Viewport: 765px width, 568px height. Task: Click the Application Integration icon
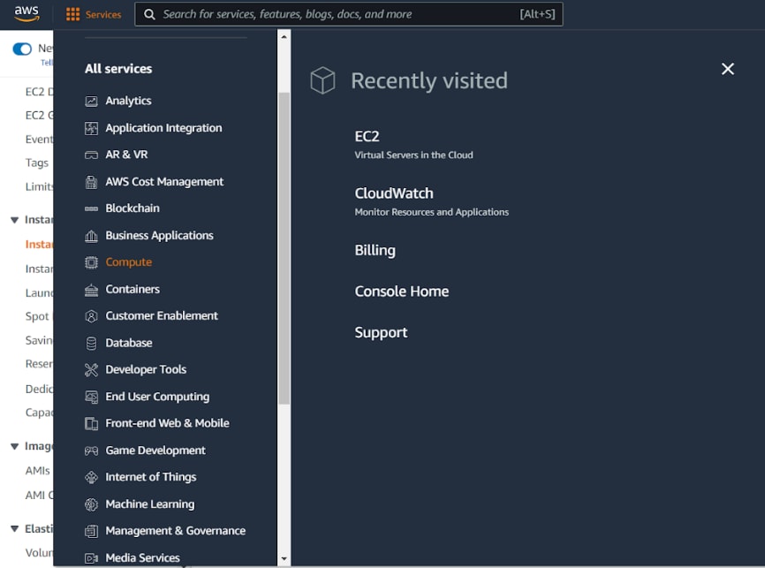point(91,128)
